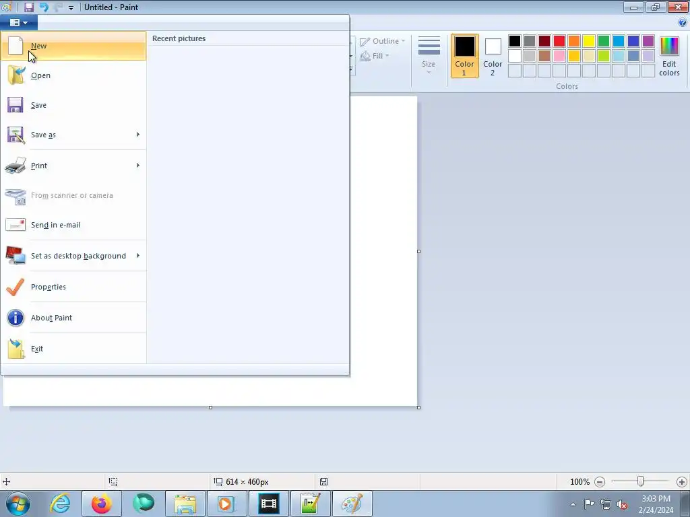Open Edit colors dialog
This screenshot has height=517, width=690.
point(669,56)
